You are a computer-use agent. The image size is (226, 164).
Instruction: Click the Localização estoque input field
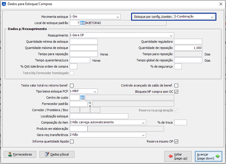click(x=99, y=116)
